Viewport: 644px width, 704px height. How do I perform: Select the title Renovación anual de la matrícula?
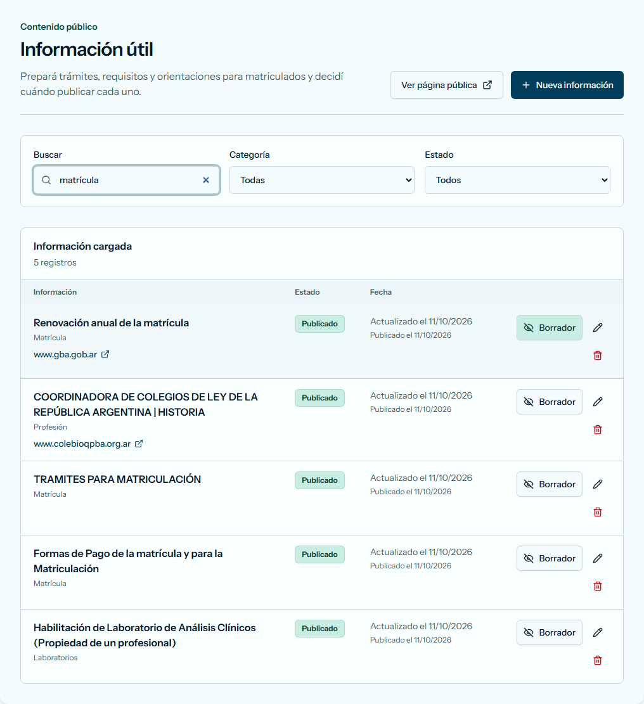pyautogui.click(x=111, y=323)
